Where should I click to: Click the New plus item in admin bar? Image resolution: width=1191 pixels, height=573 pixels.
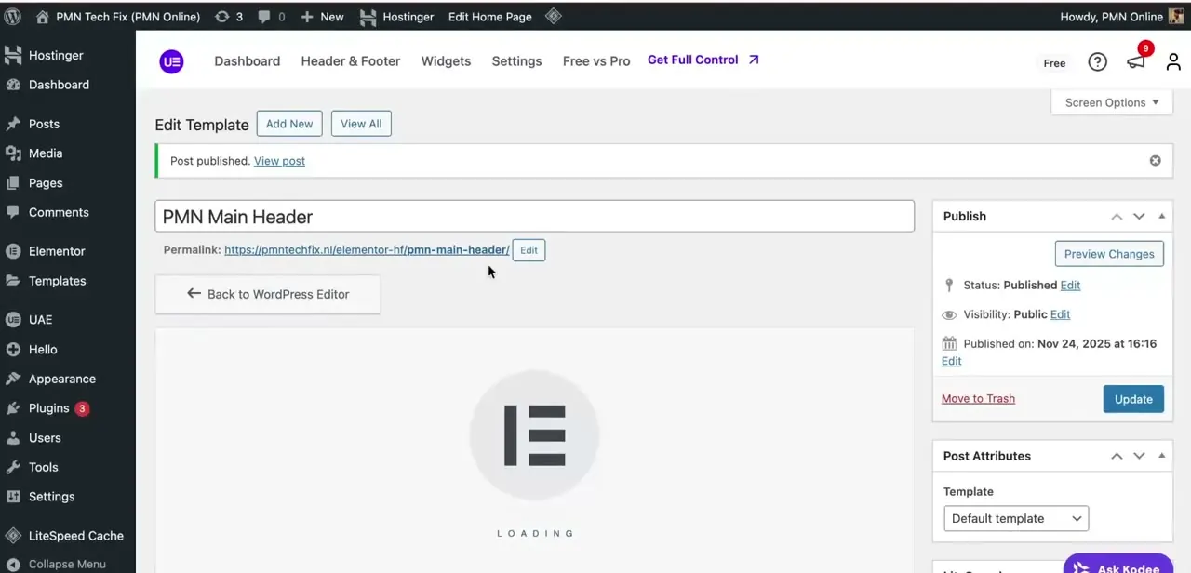322,17
